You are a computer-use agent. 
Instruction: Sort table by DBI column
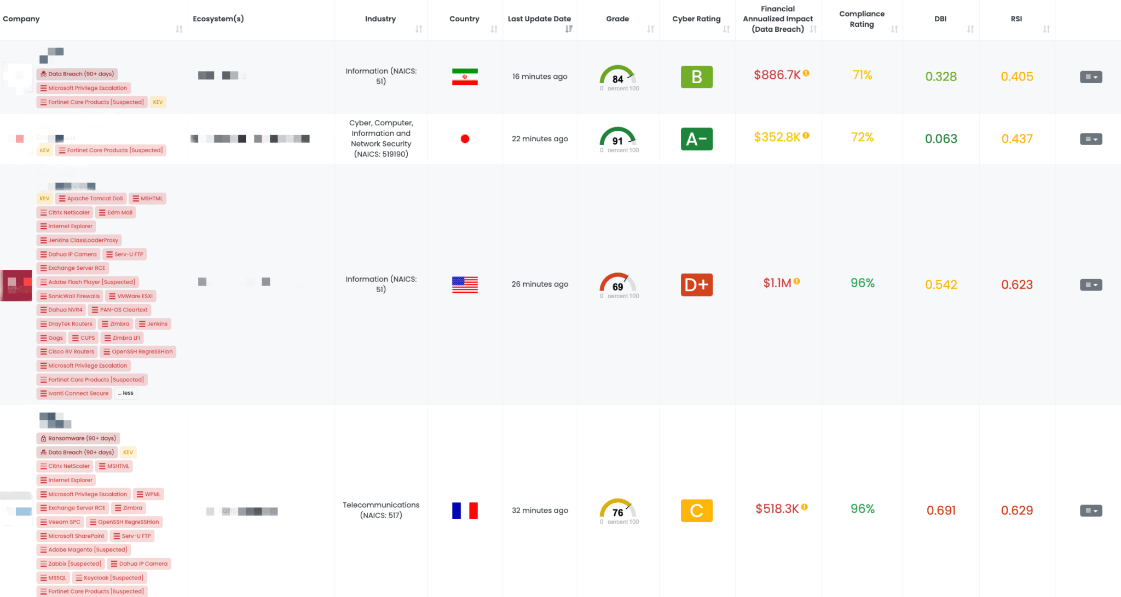pos(970,29)
